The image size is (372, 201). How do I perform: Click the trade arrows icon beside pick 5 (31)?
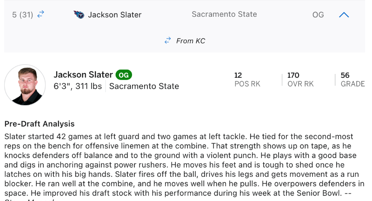click(x=41, y=14)
